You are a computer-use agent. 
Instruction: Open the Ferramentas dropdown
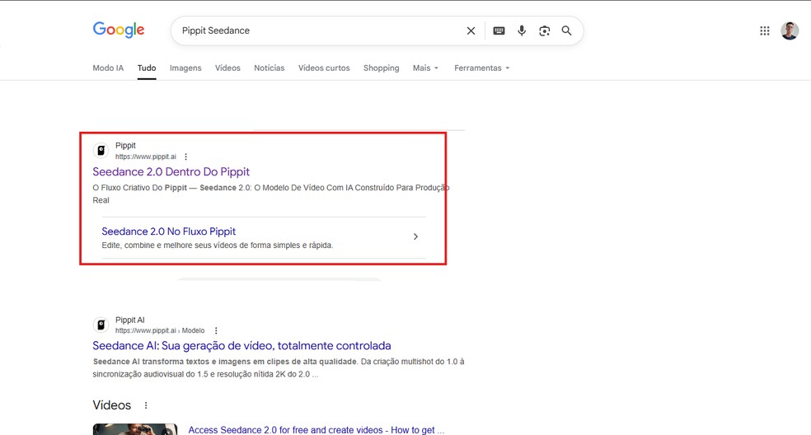pyautogui.click(x=481, y=68)
